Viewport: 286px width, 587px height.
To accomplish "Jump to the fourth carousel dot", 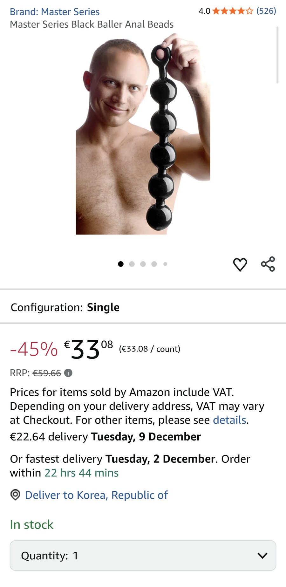I will [x=154, y=264].
